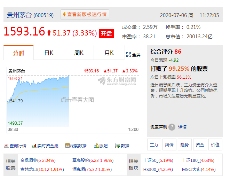
Task: Click the 舆情 button
Action: click(169, 144)
